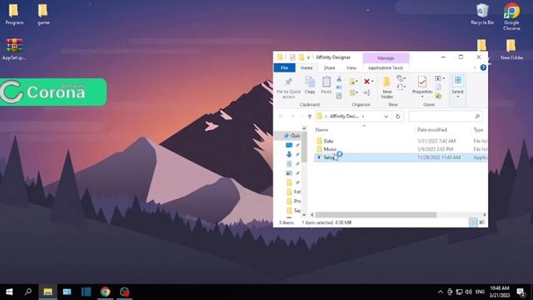
Task: Click the Up one level arrow
Action: click(x=309, y=117)
